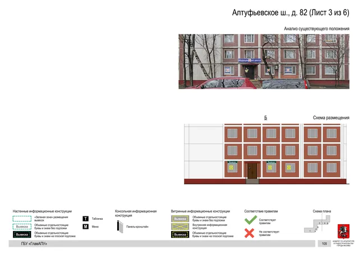Screen dimensions: 359x254
Task: Click the '«Зеленая зона» размещения вывесок' text
Action: pos(51,219)
